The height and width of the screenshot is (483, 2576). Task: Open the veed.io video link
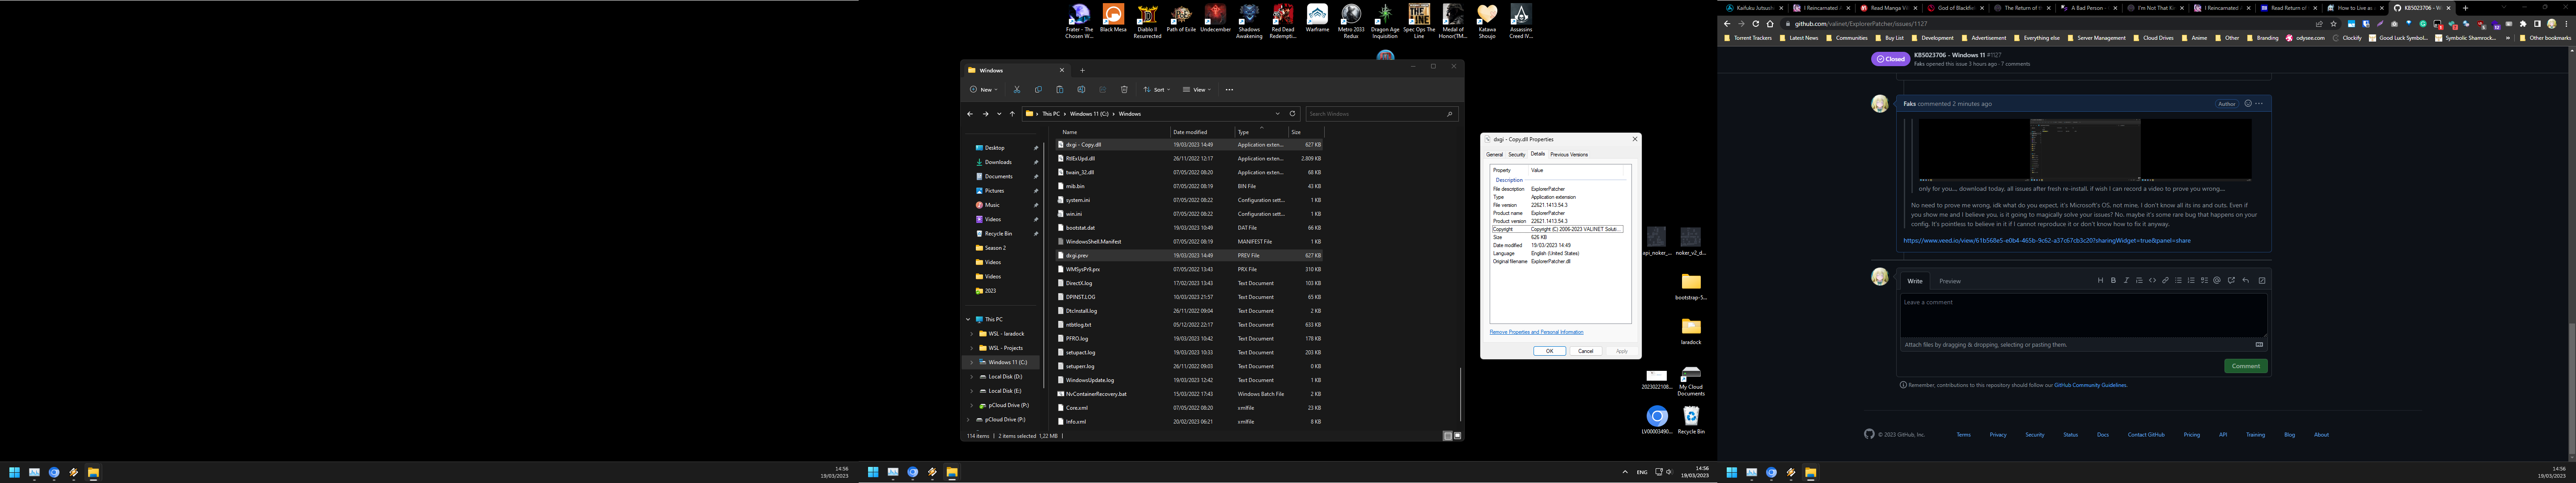[2046, 241]
